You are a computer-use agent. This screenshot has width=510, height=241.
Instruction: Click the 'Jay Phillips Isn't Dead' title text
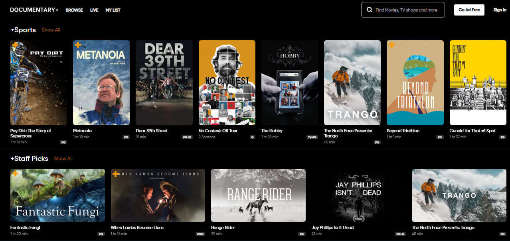click(x=333, y=227)
